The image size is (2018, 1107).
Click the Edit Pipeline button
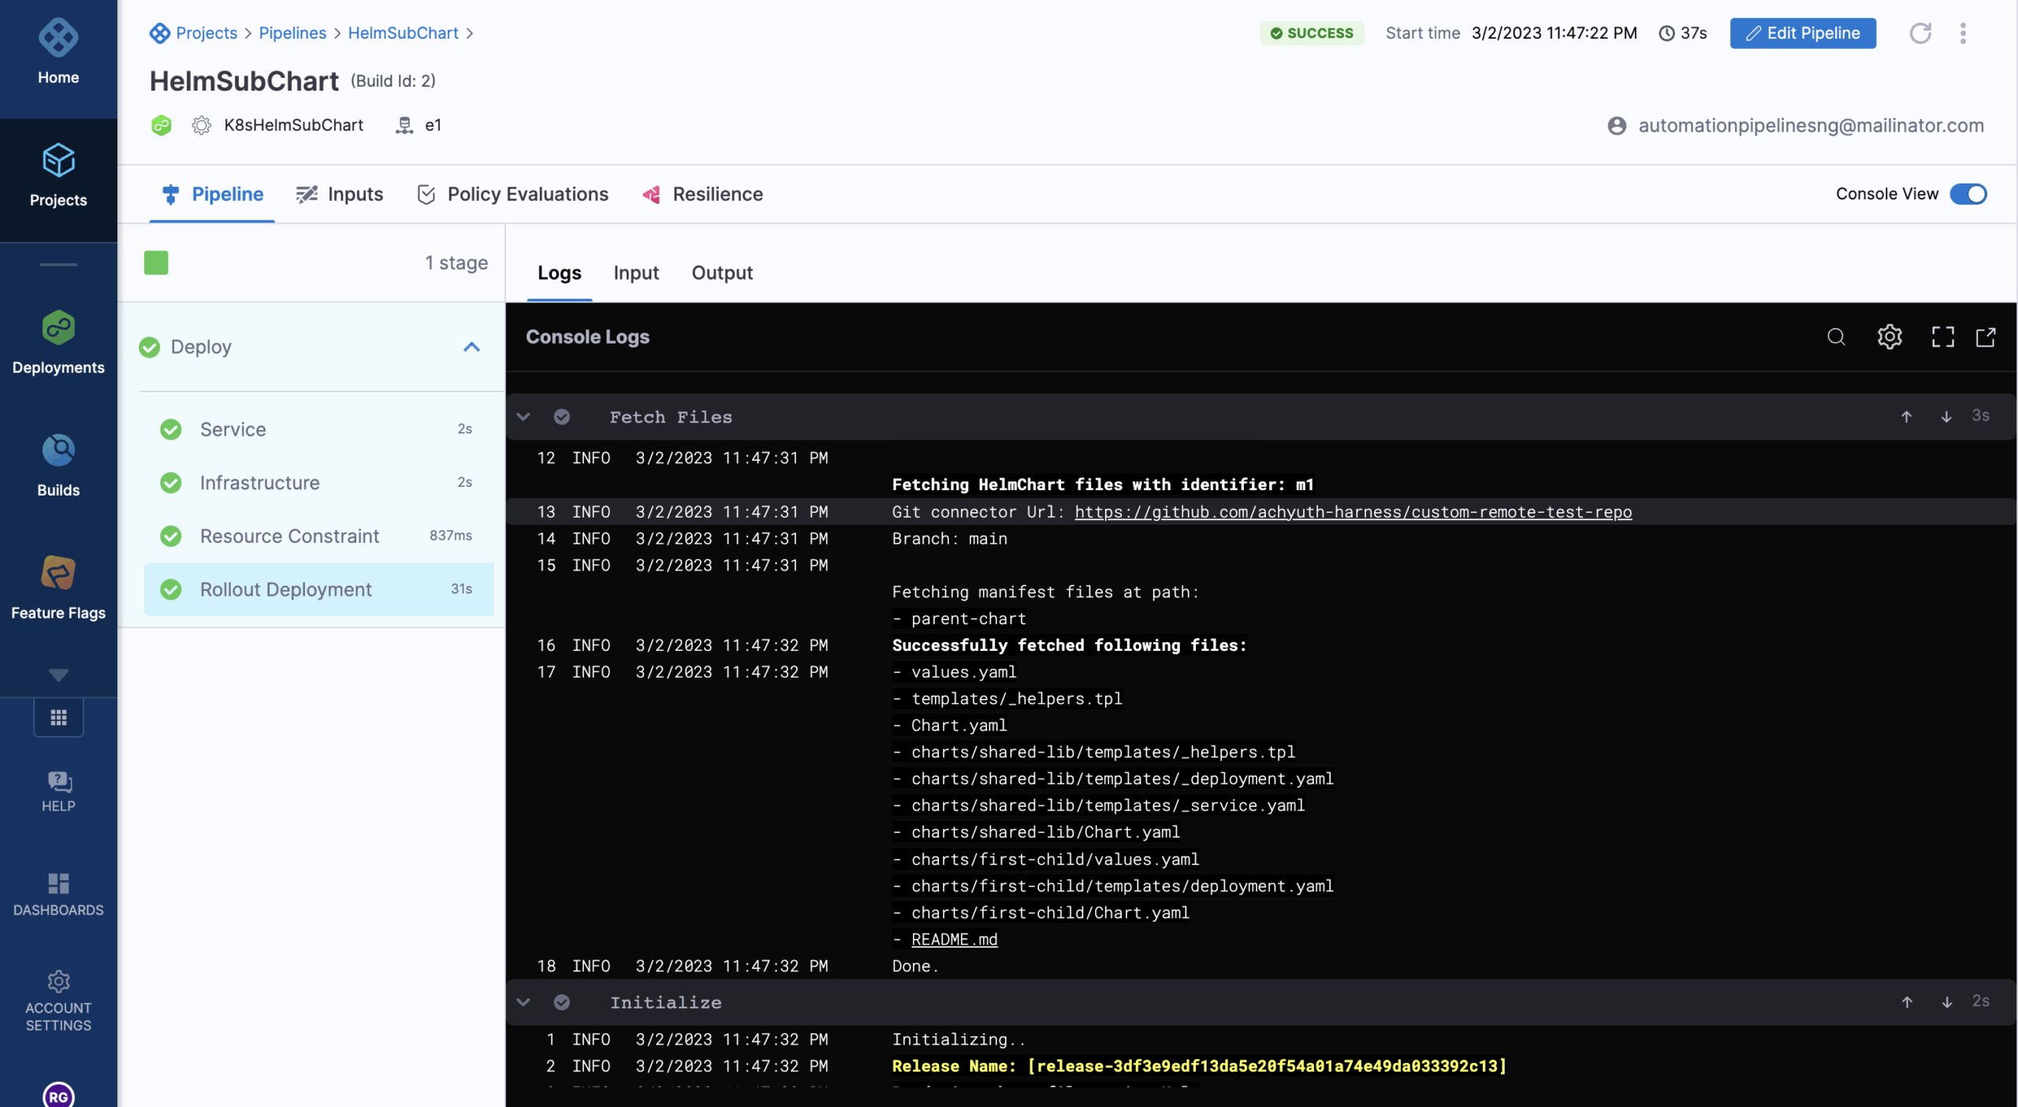pyautogui.click(x=1802, y=33)
